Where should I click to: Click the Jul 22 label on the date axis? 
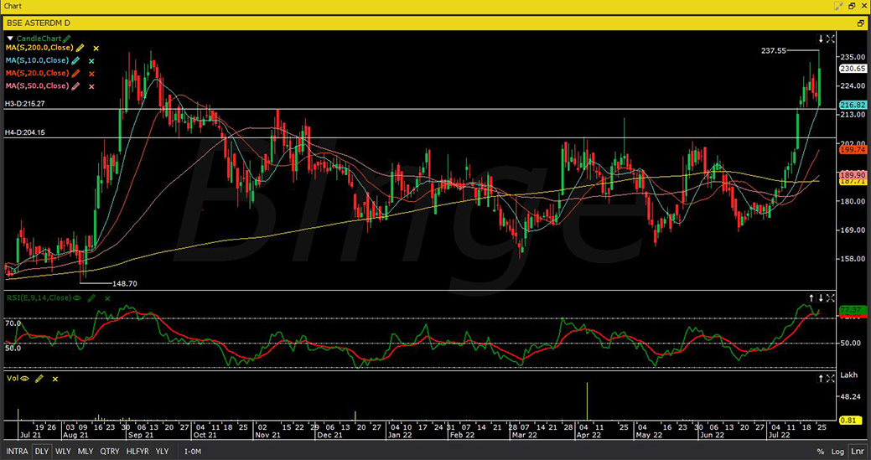point(780,437)
